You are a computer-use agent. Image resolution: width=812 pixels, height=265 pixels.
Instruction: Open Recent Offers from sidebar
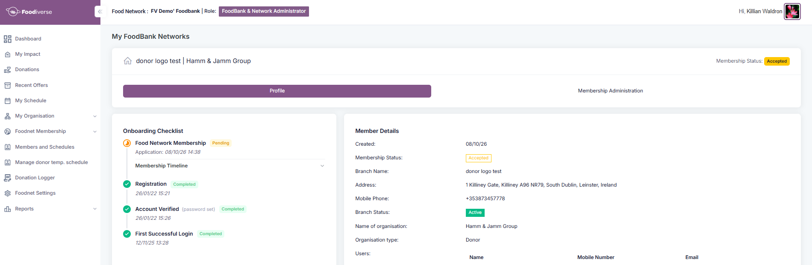[32, 85]
